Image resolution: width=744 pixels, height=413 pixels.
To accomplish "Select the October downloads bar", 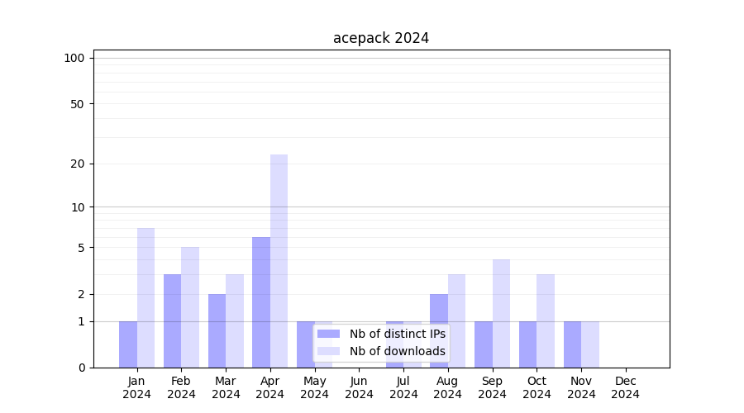I will [x=546, y=320].
